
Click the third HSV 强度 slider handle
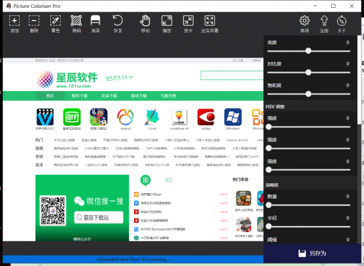tap(269, 170)
